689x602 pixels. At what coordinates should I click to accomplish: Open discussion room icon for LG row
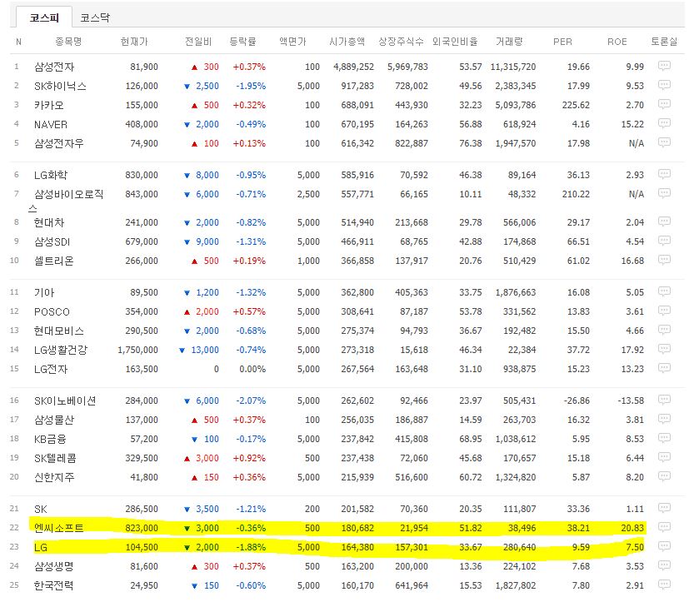pyautogui.click(x=664, y=546)
